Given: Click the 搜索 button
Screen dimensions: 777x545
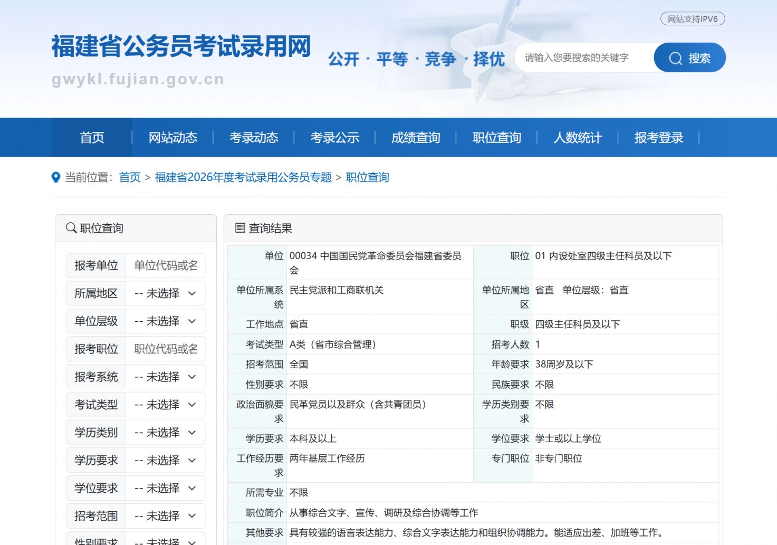Looking at the screenshot, I should click(x=690, y=58).
